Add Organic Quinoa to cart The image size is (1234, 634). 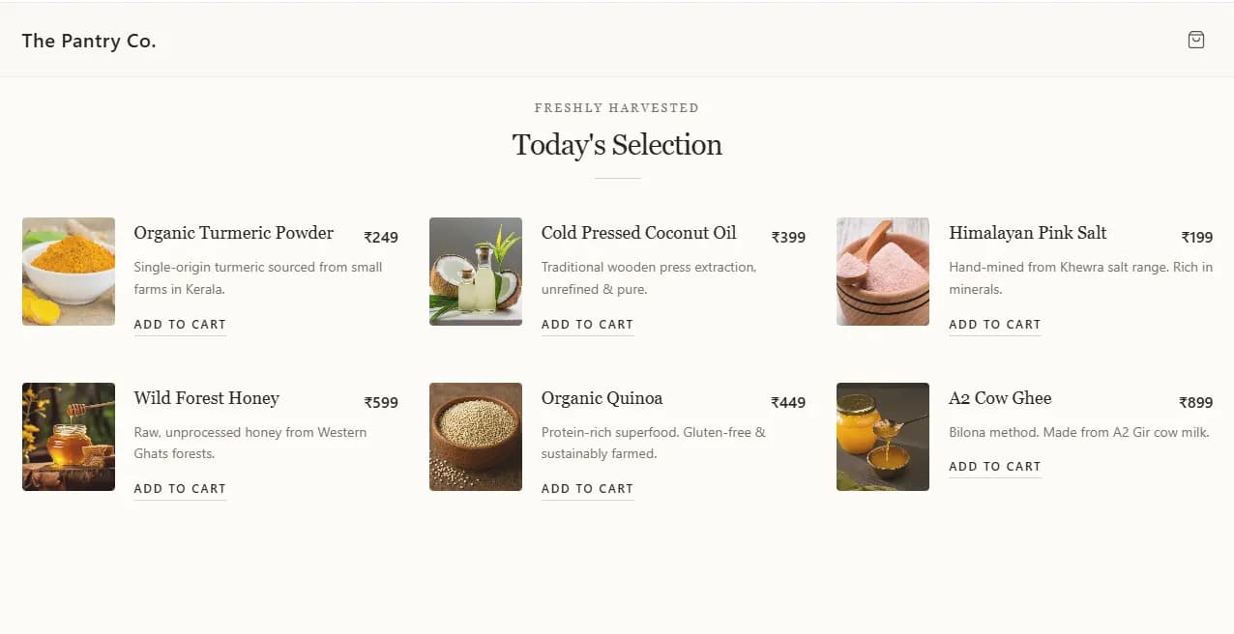(x=587, y=489)
